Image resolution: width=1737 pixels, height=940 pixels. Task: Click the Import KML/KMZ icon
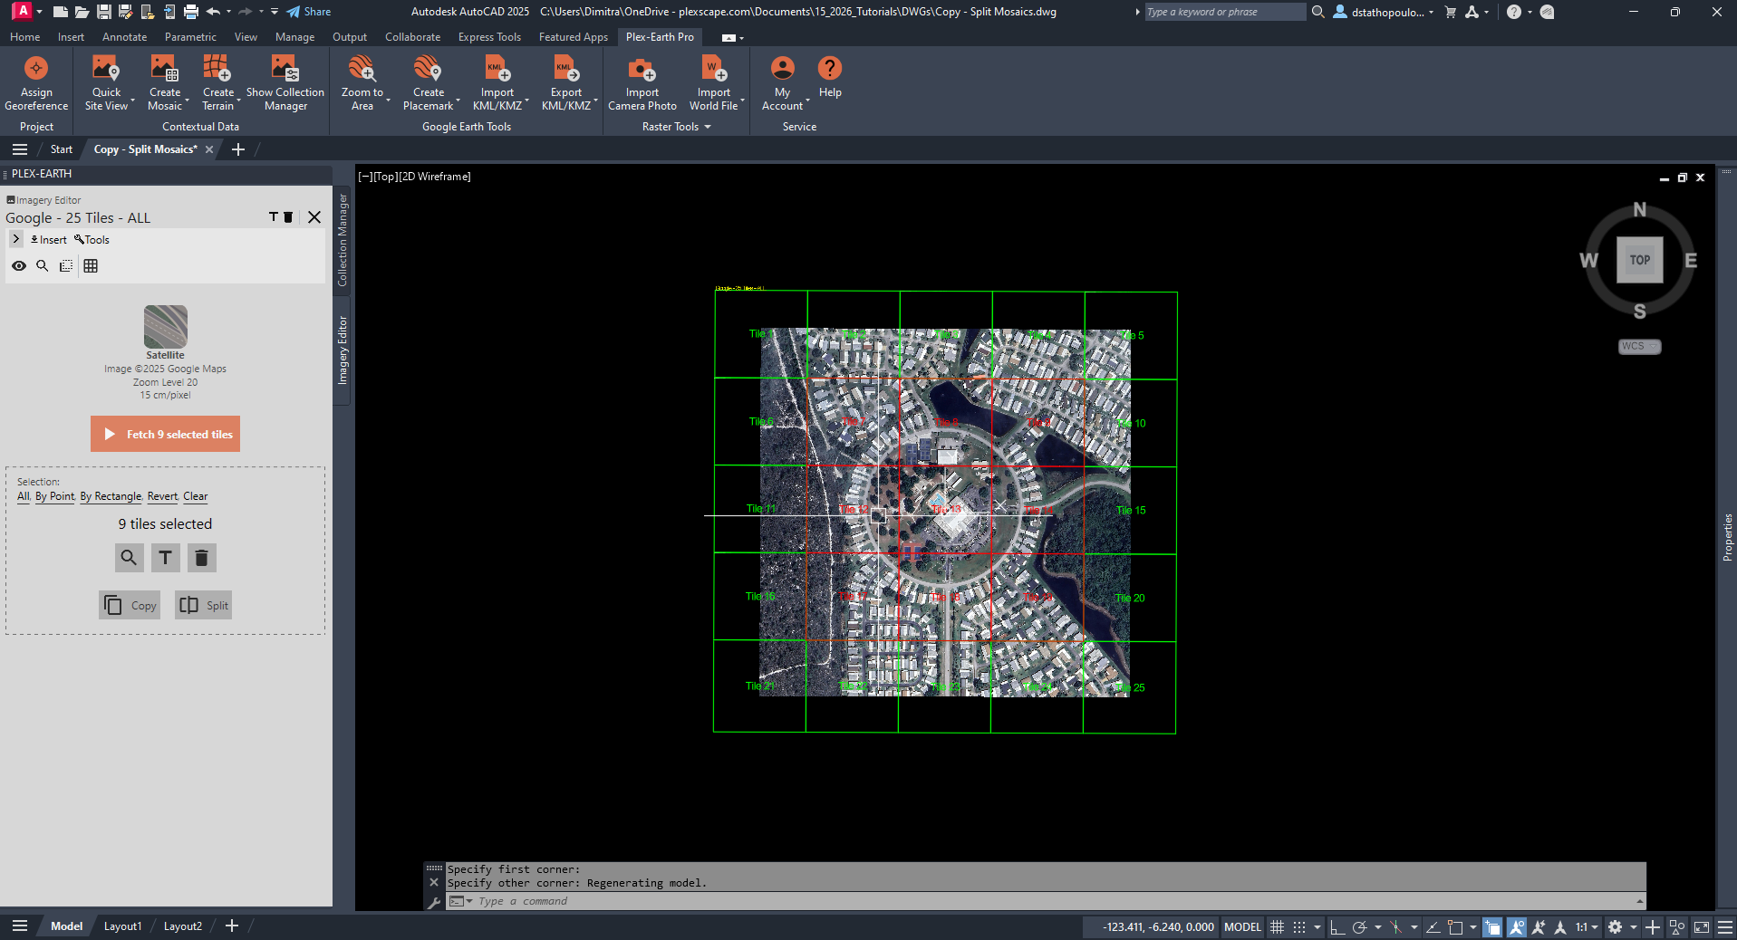pyautogui.click(x=497, y=69)
